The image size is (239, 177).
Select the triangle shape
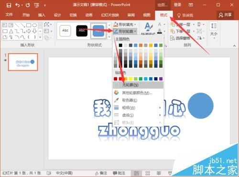point(11,31)
